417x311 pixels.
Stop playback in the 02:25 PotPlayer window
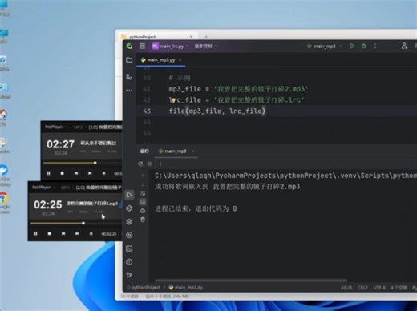49,234
